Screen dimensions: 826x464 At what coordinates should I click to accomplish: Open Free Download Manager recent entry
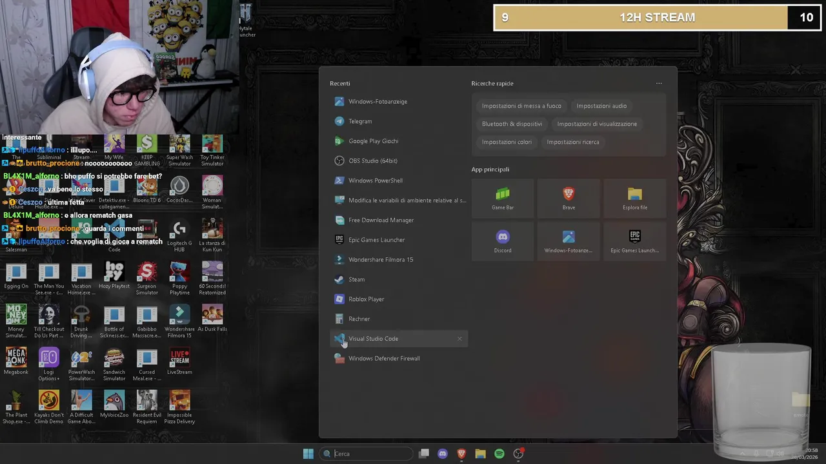(x=398, y=220)
